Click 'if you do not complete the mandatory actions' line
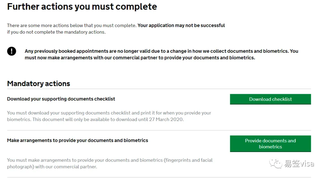 coord(56,32)
